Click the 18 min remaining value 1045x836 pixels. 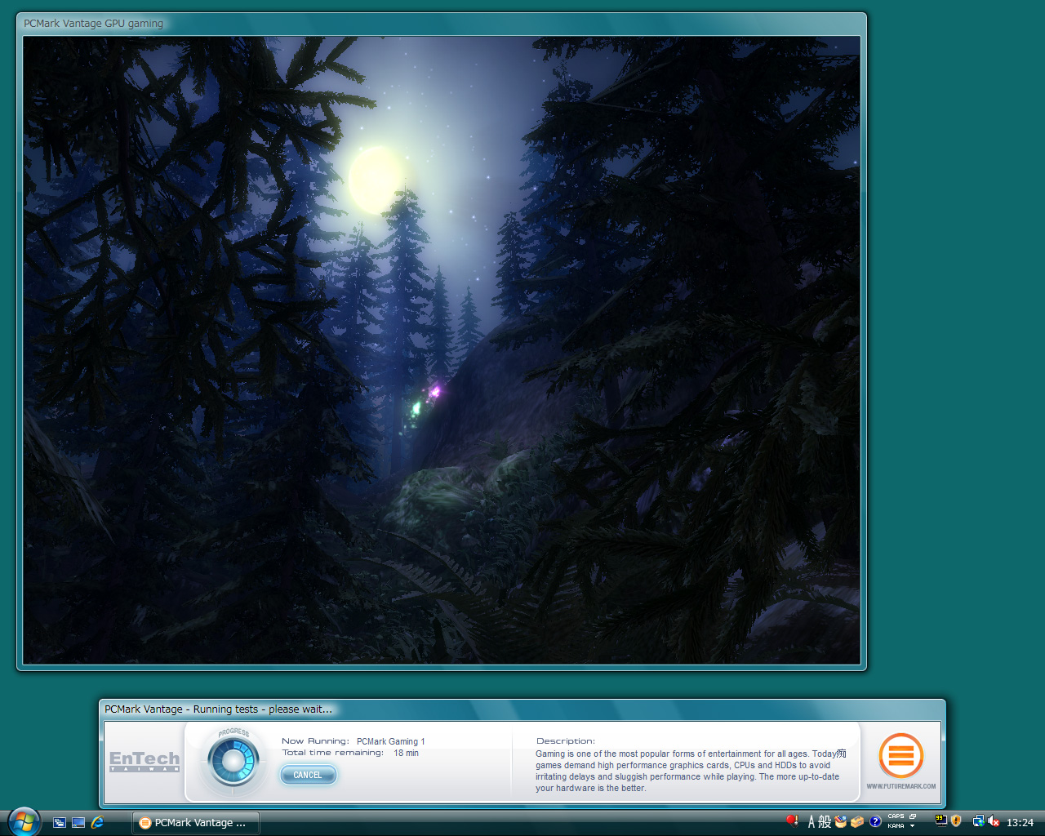coord(407,753)
